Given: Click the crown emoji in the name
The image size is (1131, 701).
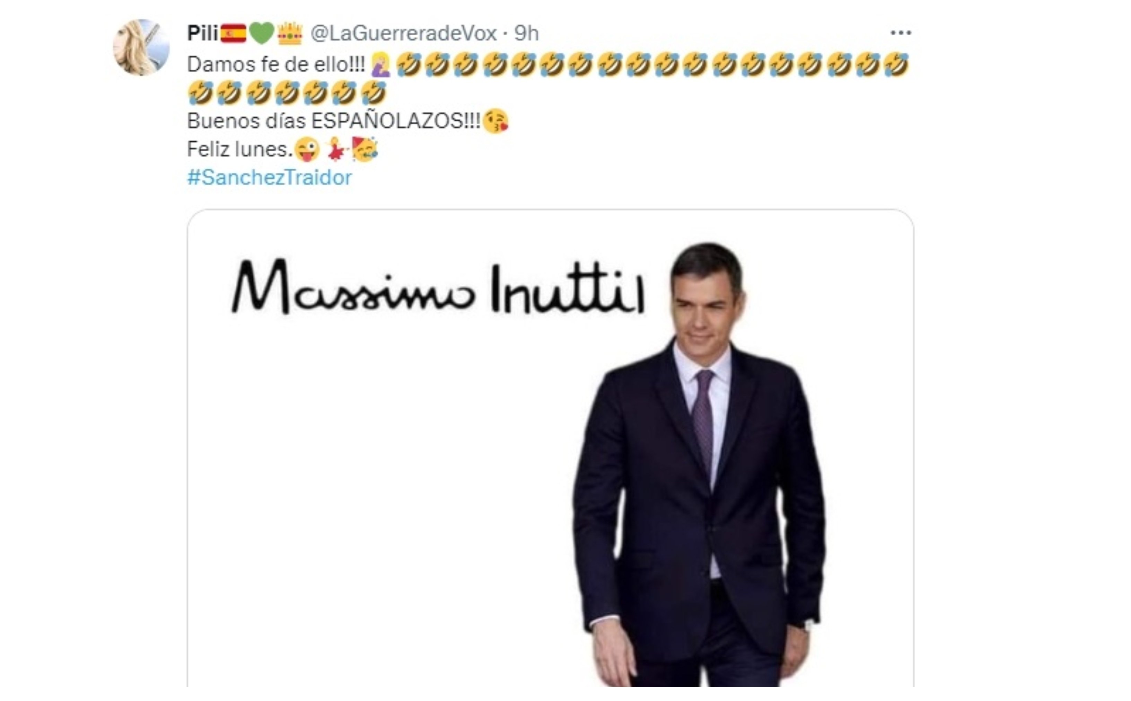Looking at the screenshot, I should 290,33.
